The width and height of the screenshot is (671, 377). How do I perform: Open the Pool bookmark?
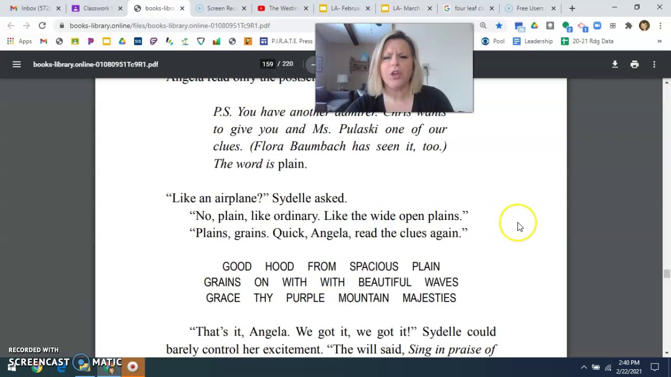pos(493,41)
